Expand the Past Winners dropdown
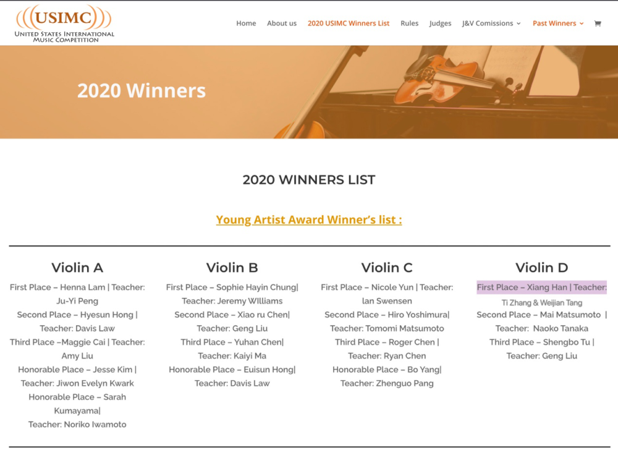The width and height of the screenshot is (618, 463). [558, 23]
